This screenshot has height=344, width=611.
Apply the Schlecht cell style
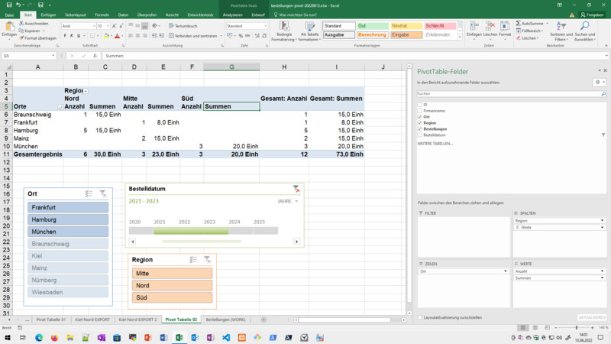tap(441, 26)
